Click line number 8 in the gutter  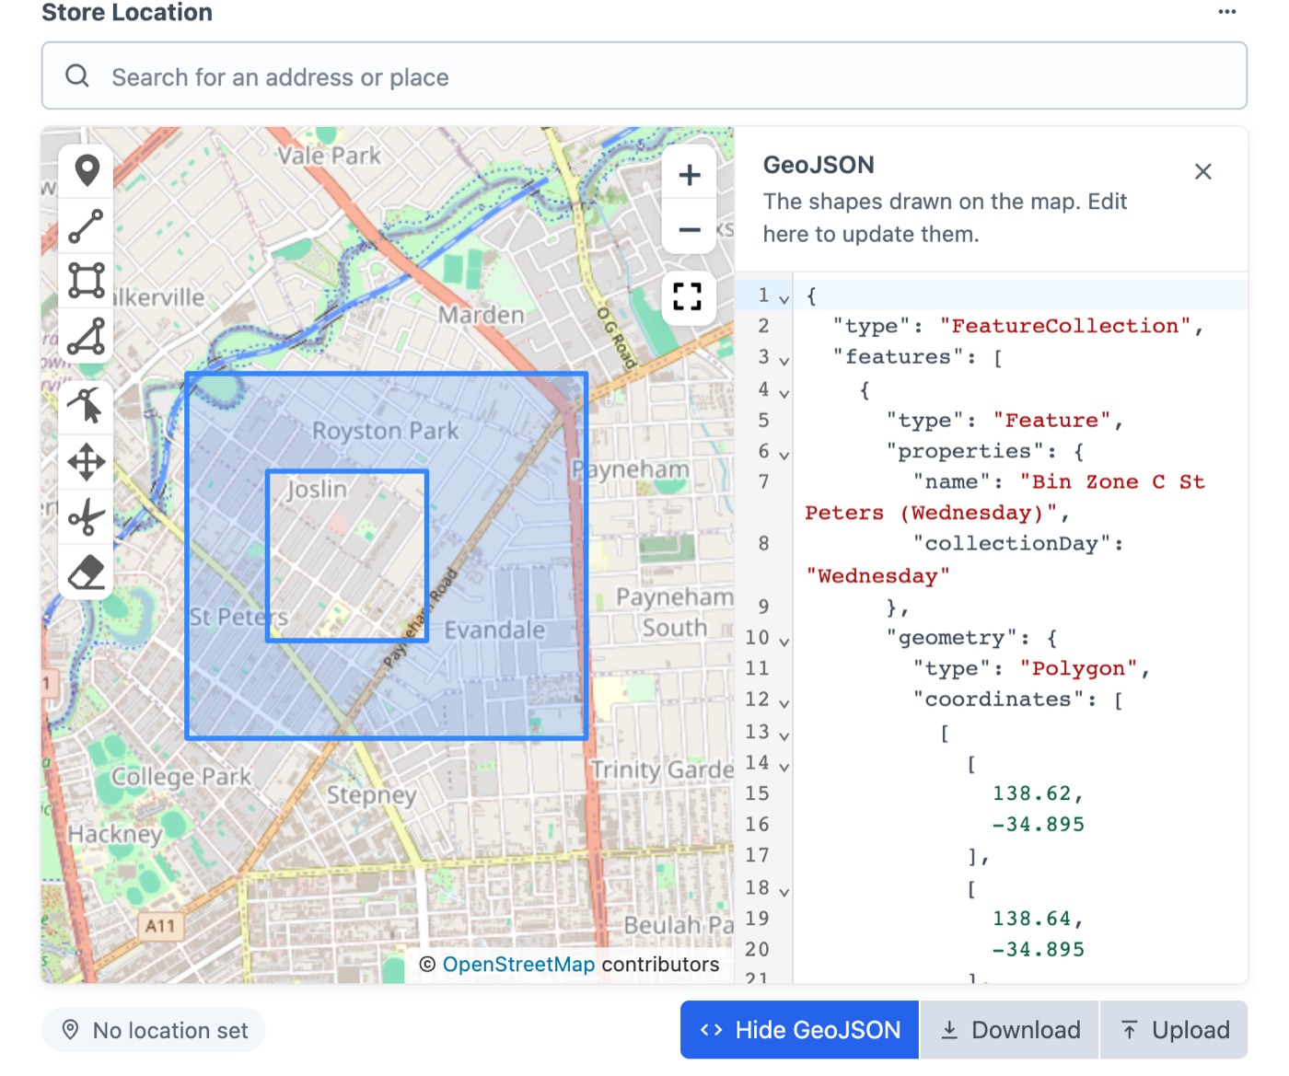click(x=763, y=543)
